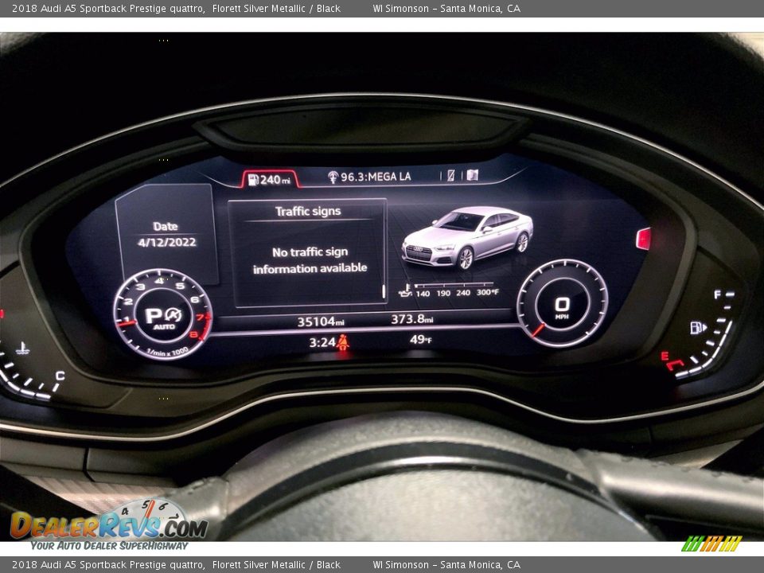Click bottom caption 'Florett Silver Metallic / Black'
This screenshot has height=573, width=764.
276,565
